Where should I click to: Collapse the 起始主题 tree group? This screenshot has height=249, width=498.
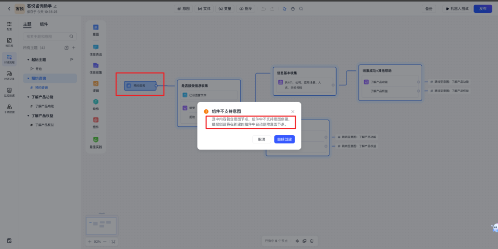point(29,60)
